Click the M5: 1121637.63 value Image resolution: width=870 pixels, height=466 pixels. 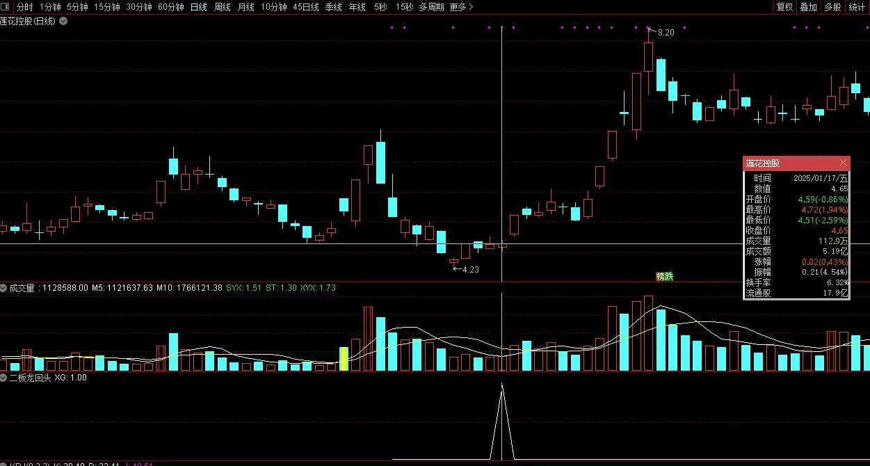(122, 287)
